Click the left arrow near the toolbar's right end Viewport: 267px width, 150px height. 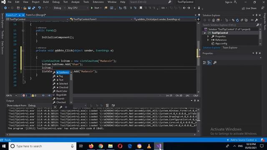point(184,8)
